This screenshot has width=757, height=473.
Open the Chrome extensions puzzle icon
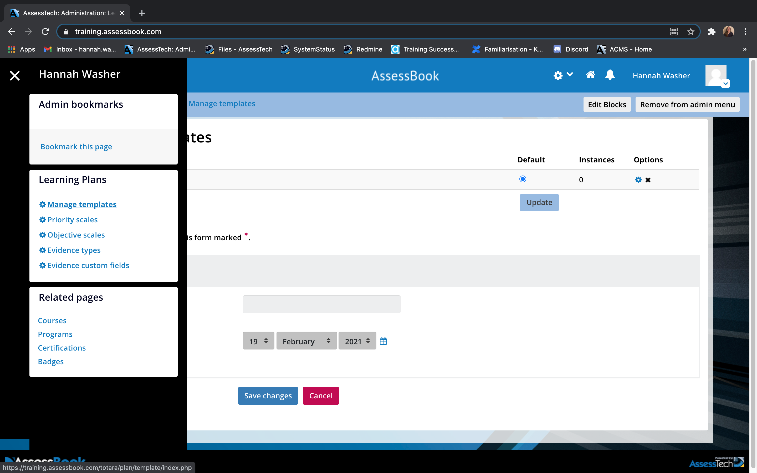712,32
